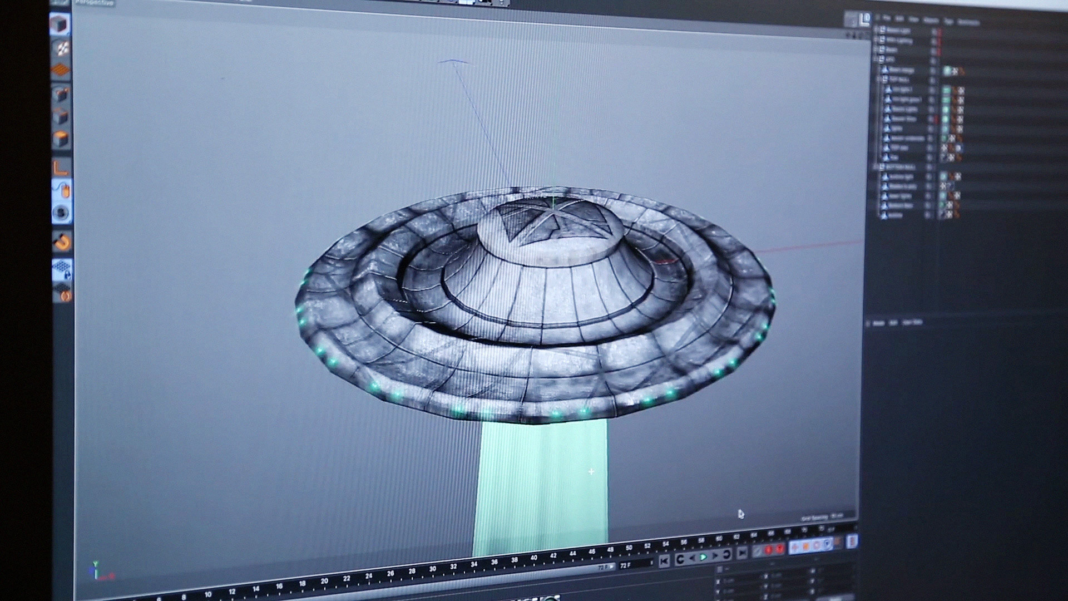1068x601 pixels.
Task: Click the Planar Workplane icon in left toolbar
Action: coord(63,292)
